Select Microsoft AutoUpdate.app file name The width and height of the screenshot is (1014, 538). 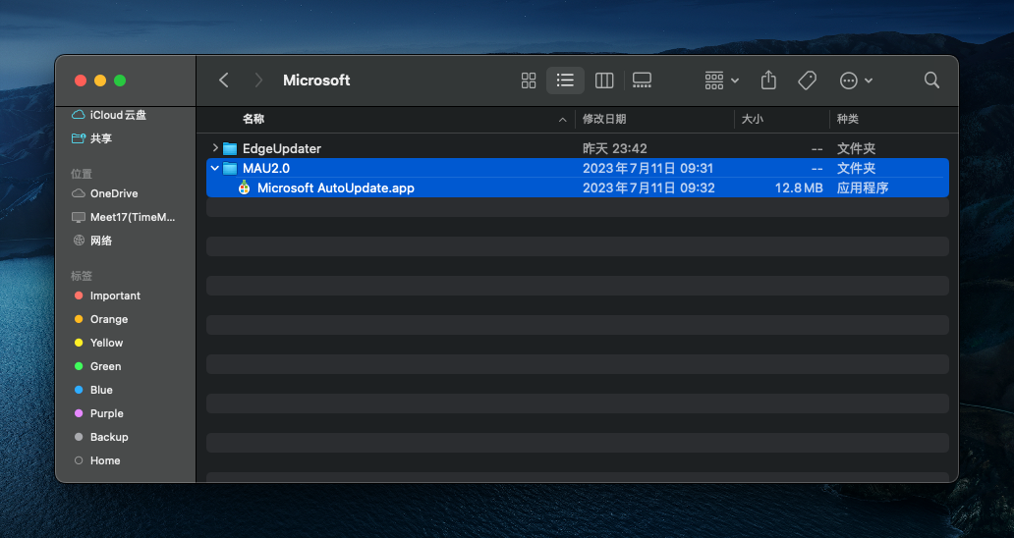click(336, 188)
